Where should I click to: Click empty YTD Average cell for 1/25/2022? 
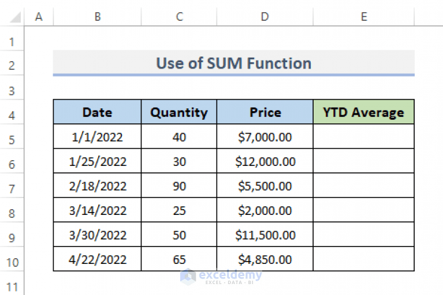[x=364, y=161]
